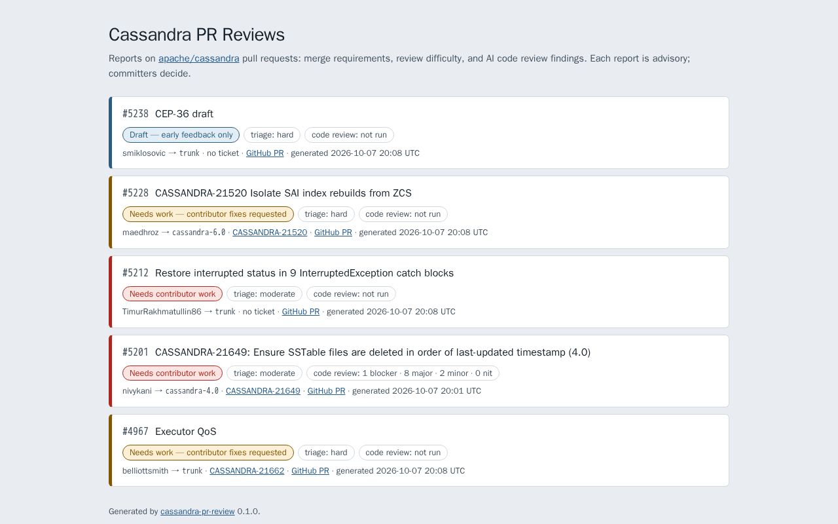
Task: Click 'triage: hard' pill on #5228
Action: (x=326, y=214)
